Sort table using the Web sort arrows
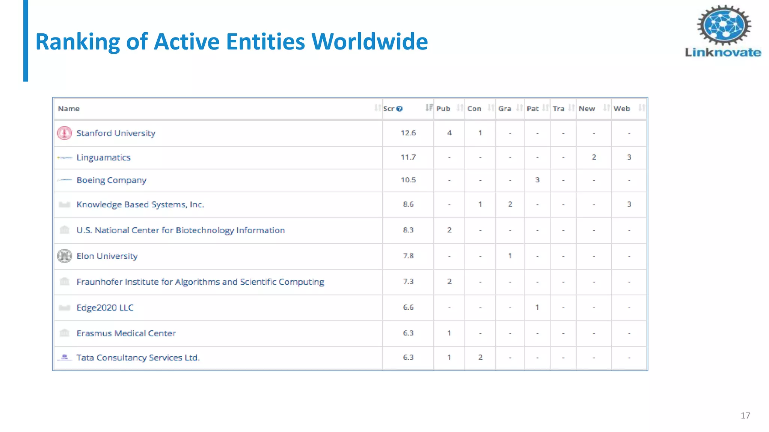Screen dimensions: 769x432 click(642, 108)
